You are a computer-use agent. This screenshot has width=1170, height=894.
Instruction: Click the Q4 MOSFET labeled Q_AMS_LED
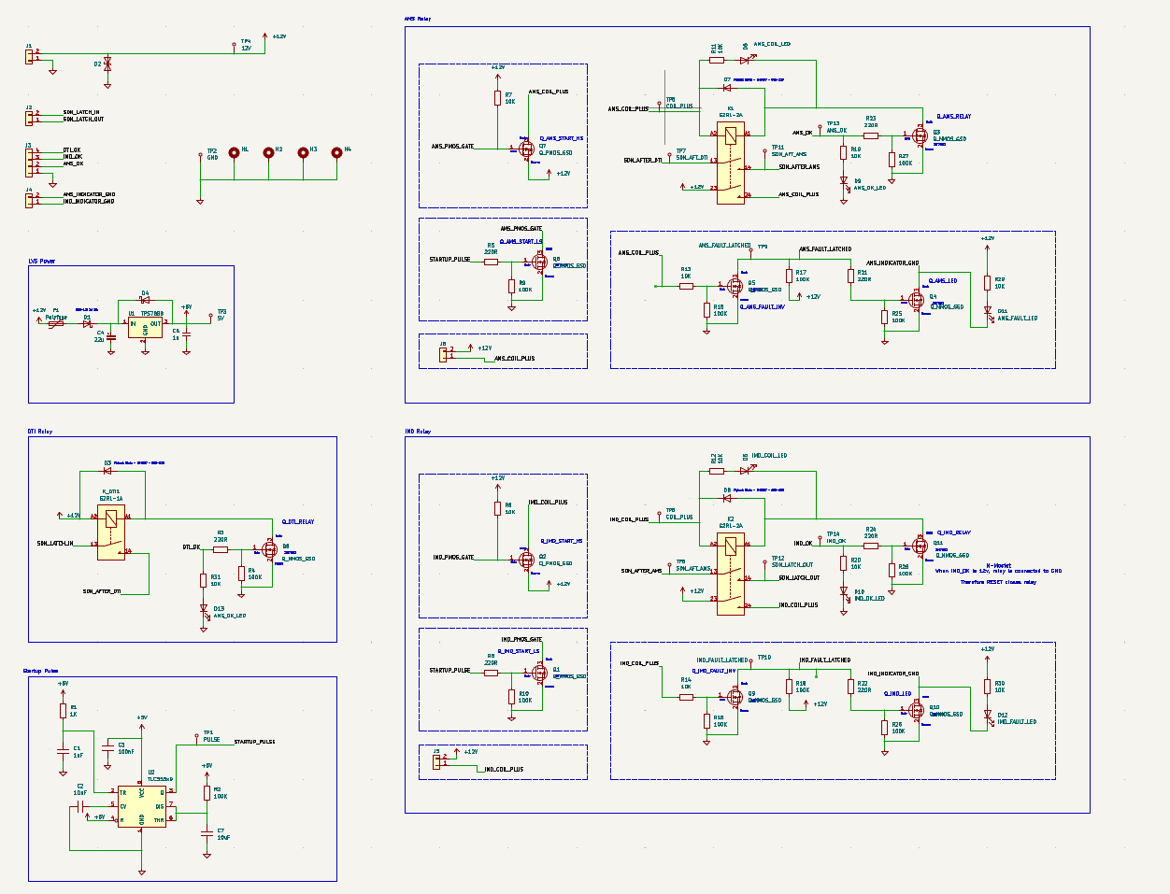point(916,299)
